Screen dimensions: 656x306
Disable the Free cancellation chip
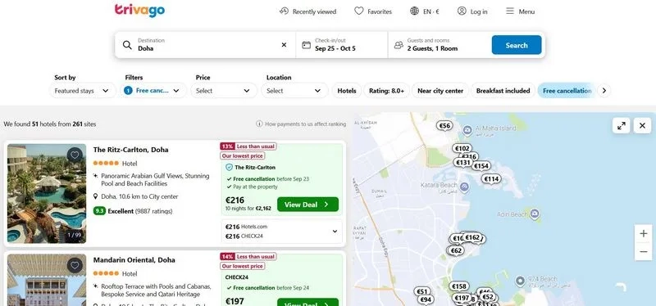point(567,91)
